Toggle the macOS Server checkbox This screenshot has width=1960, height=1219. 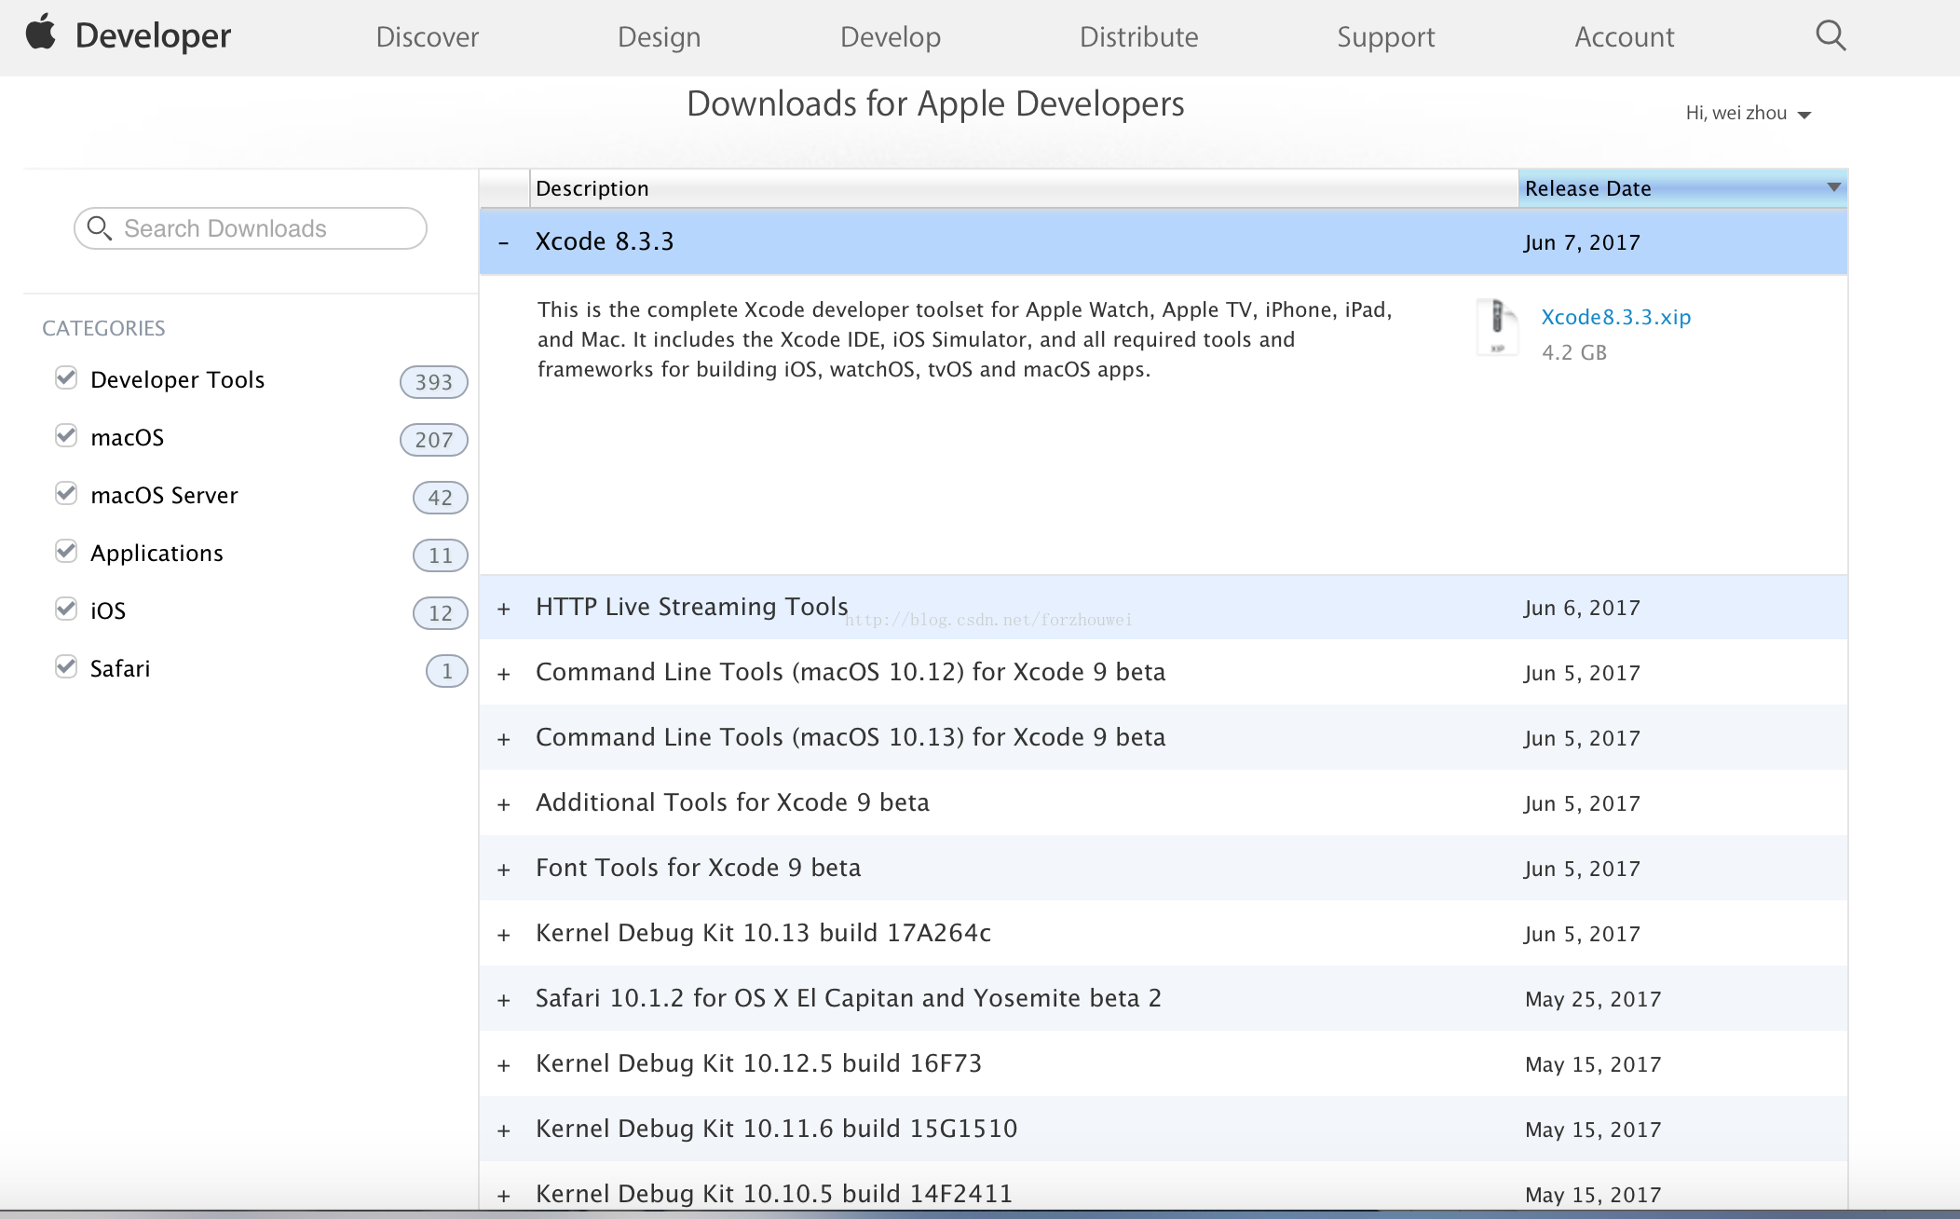pyautogui.click(x=65, y=493)
